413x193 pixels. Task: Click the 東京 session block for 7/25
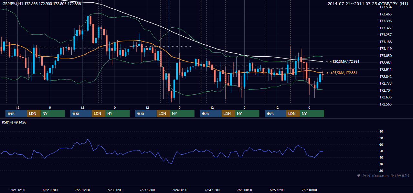(x=275, y=114)
